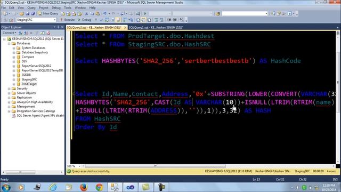Select the SQLQuery2.sql tab
The width and height of the screenshot is (341, 192).
94,28
